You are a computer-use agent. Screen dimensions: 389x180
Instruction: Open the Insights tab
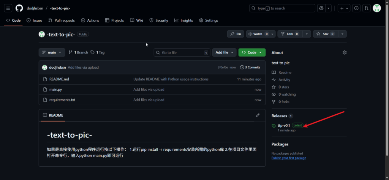(x=183, y=21)
